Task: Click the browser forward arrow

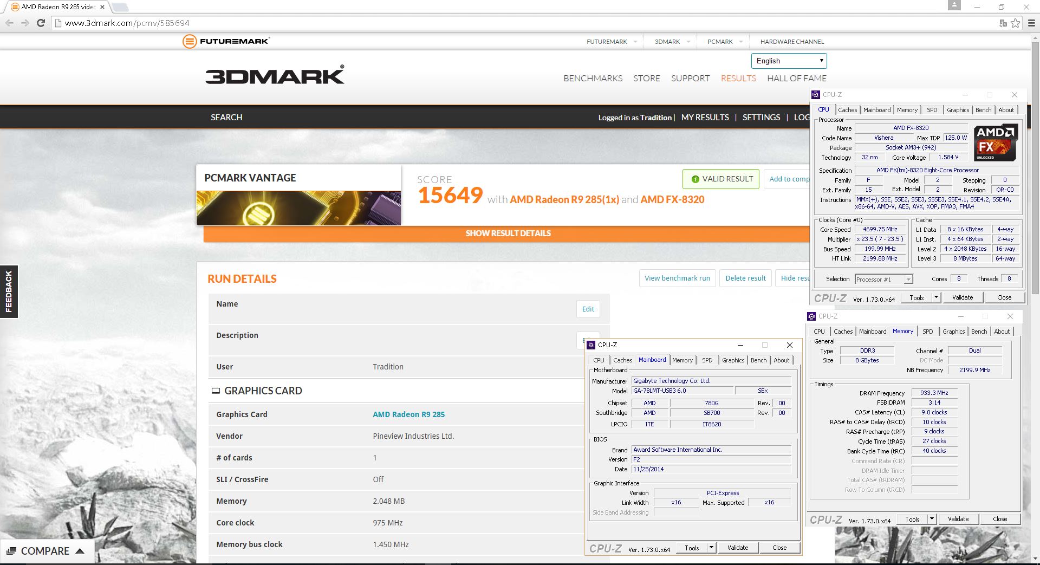Action: 25,23
